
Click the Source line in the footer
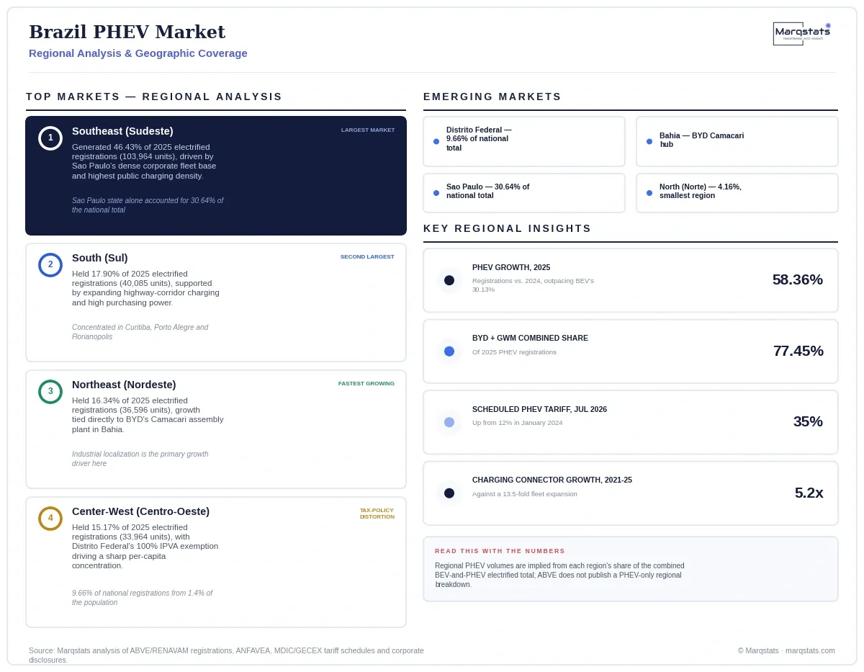pyautogui.click(x=226, y=655)
